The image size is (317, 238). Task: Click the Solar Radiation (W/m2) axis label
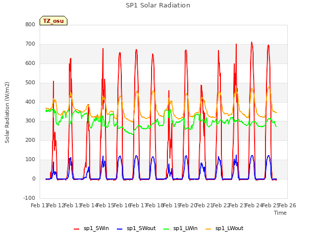tap(7, 113)
